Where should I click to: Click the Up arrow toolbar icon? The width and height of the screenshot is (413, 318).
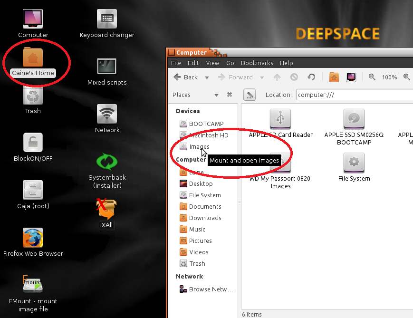click(x=277, y=77)
